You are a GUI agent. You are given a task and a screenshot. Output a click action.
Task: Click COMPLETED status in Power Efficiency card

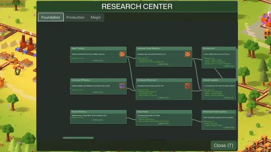click(x=98, y=120)
